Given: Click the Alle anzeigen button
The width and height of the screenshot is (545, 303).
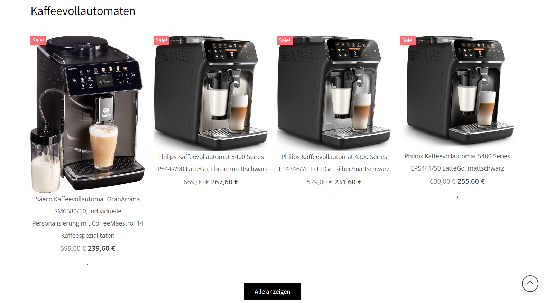Looking at the screenshot, I should point(272,292).
